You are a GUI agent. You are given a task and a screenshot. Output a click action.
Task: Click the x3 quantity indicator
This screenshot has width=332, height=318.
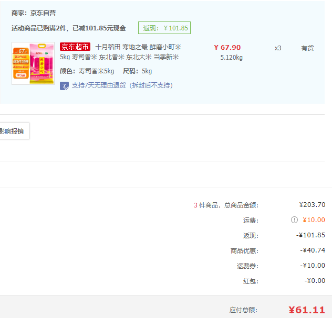(x=278, y=48)
